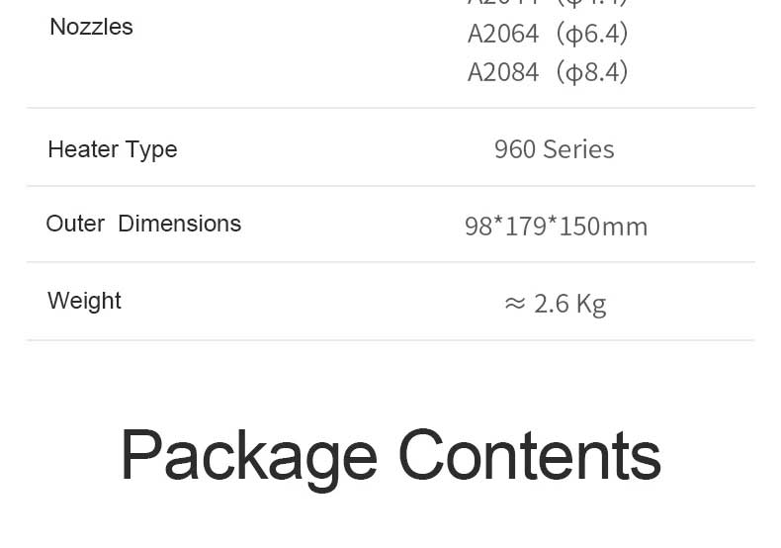Click the "Outer Dimensions" label
Viewport: 781px width, 548px height.
click(x=143, y=224)
